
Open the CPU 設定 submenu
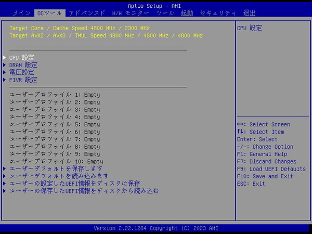click(22, 58)
